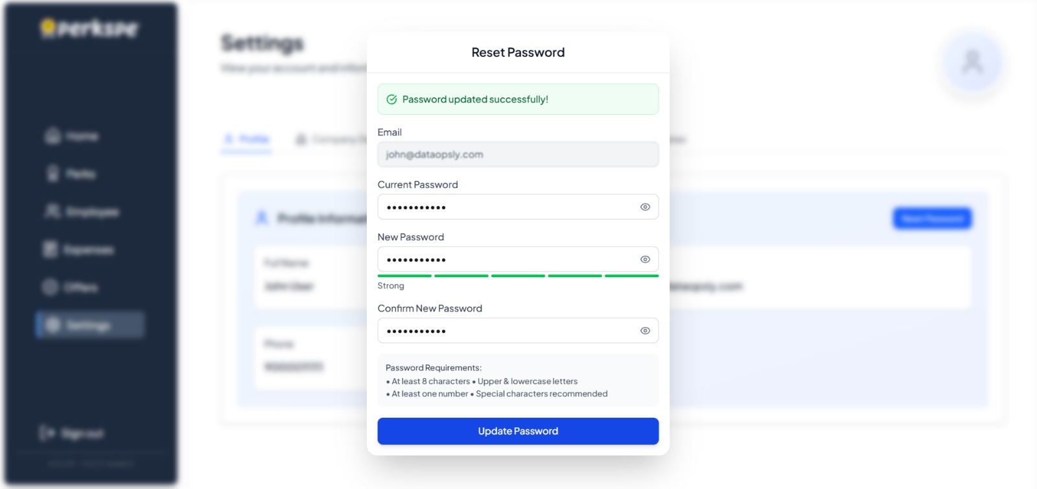Reveal the New Password with eye icon
The height and width of the screenshot is (489, 1037).
click(645, 259)
